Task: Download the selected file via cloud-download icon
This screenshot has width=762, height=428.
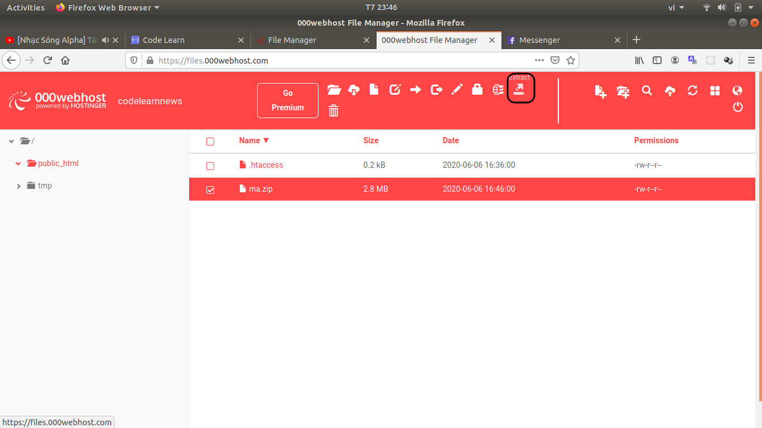Action: [x=354, y=90]
